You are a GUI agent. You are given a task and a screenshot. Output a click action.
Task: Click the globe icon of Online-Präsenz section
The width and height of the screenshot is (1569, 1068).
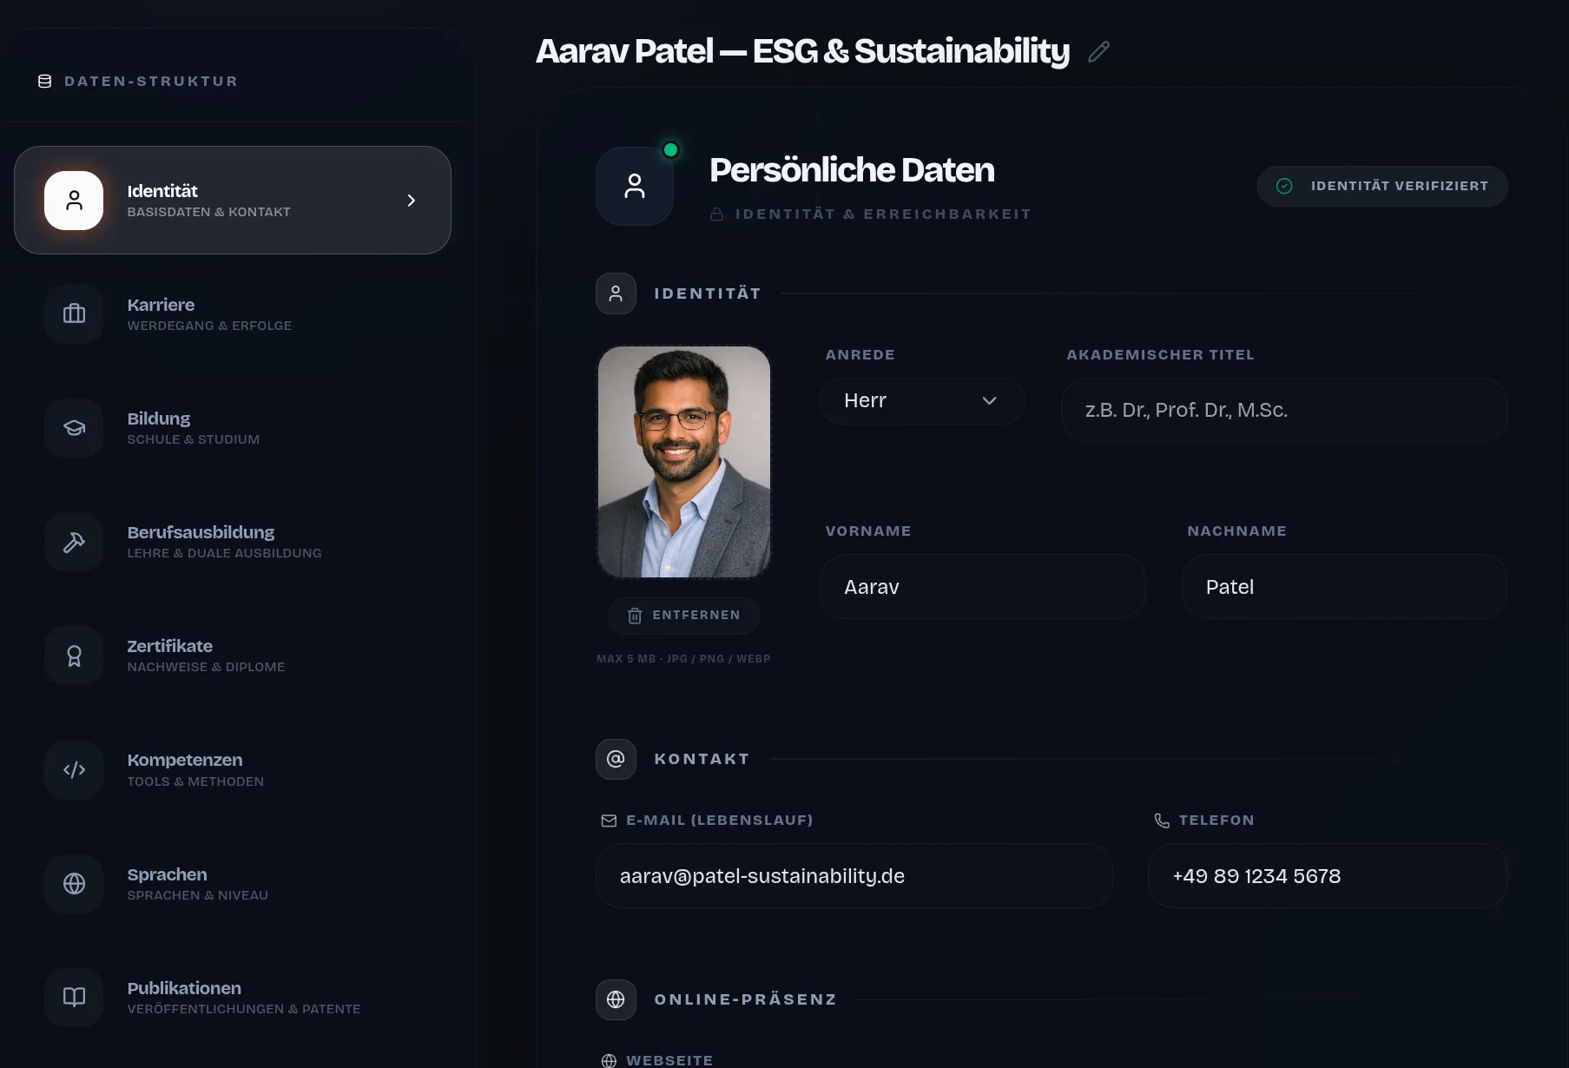[616, 999]
